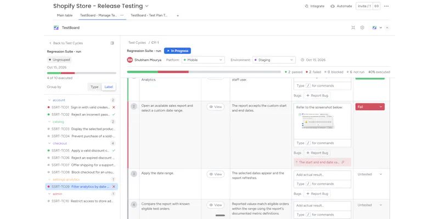Image resolution: width=439 pixels, height=219 pixels.
Task: Click the Ungrouped tag
Action: 59,60
